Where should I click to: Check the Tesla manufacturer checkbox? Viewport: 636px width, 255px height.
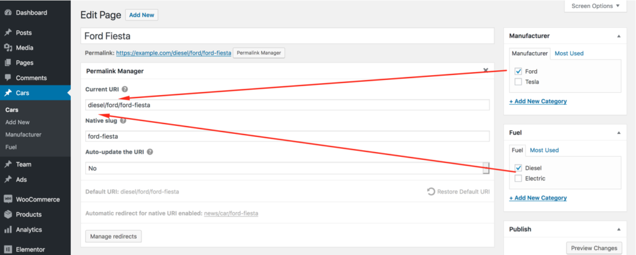coord(518,82)
